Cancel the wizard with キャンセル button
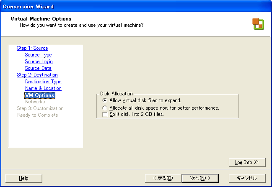 coord(247,178)
